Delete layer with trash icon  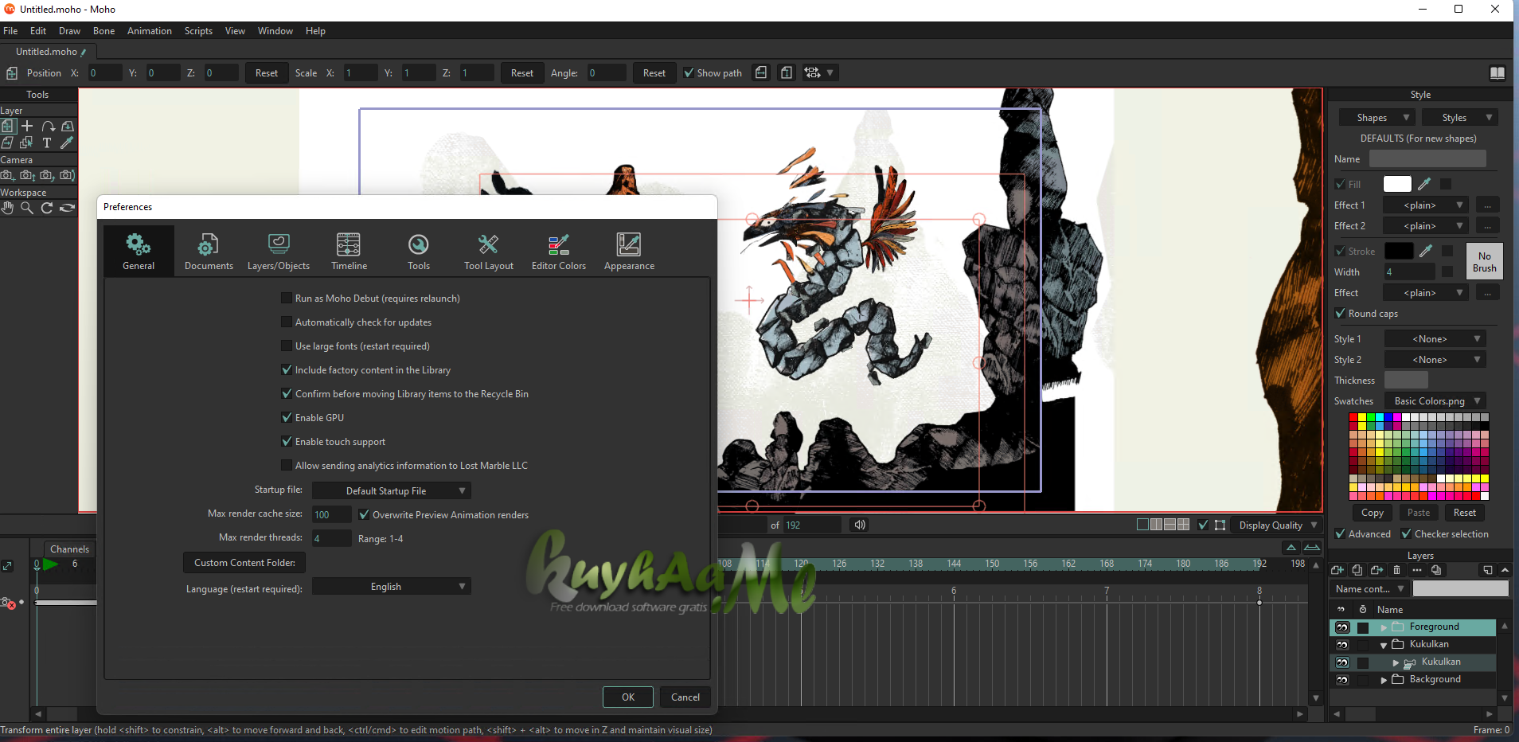point(1396,570)
